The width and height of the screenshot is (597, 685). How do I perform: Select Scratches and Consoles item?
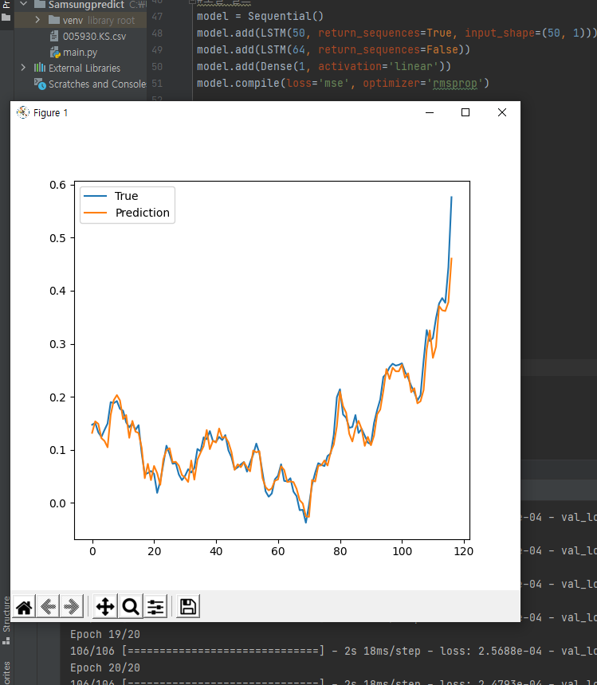click(97, 84)
